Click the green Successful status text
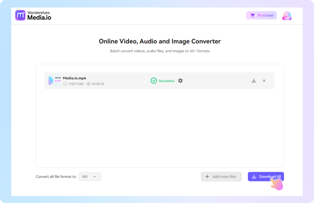The image size is (314, 203). coord(166,81)
